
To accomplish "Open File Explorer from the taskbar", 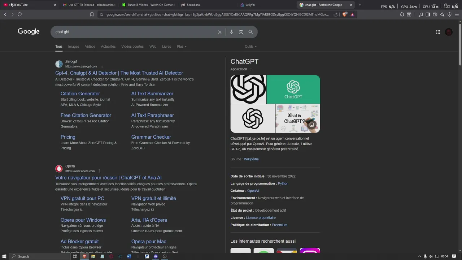I will pyautogui.click(x=93, y=256).
